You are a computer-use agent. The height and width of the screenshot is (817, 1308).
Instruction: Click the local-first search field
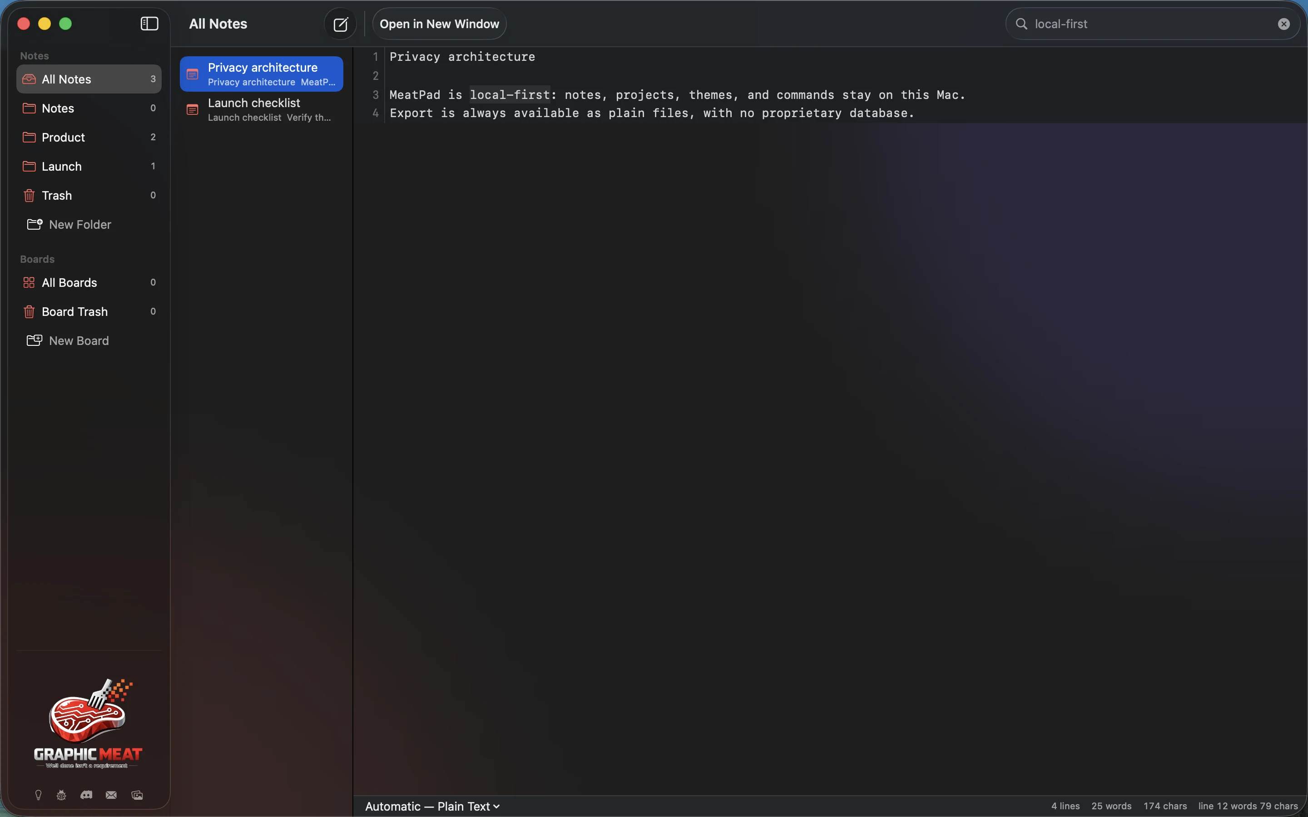coord(1153,24)
